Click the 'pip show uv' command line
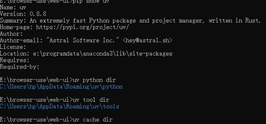Viewport: 266px width, 124px height. 54,1
